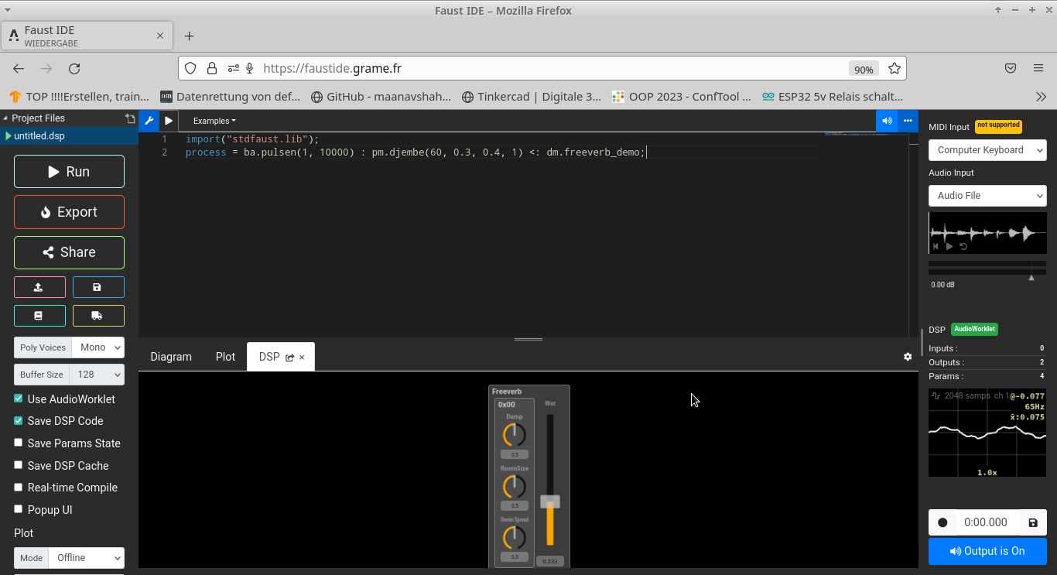Open the Audio Input source dropdown
Screen dimensions: 1057x575
[987, 196]
